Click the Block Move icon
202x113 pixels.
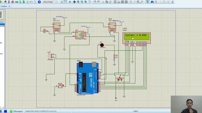coord(119,2)
